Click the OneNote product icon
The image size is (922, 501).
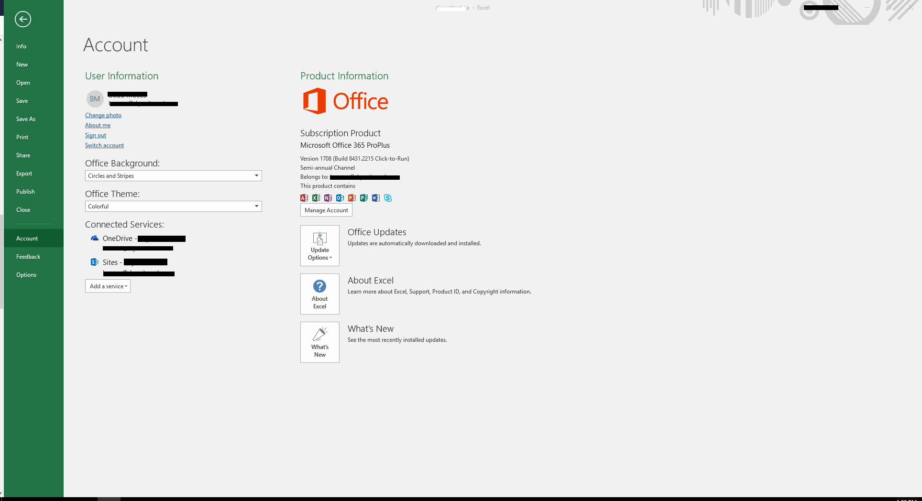point(328,198)
